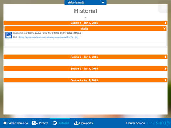Collapse the Media section chevron
The height and width of the screenshot is (128, 171).
pyautogui.click(x=164, y=28)
